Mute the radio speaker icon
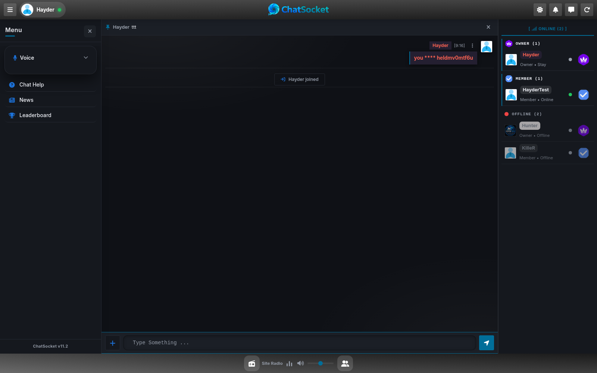Screen dimensions: 597x373 click(300, 363)
